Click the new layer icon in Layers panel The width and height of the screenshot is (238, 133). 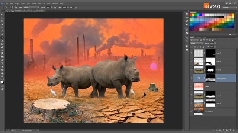pyautogui.click(x=230, y=130)
